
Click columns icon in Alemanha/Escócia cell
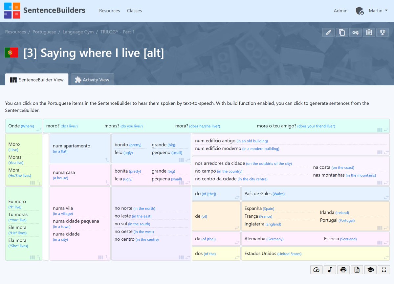380,243
